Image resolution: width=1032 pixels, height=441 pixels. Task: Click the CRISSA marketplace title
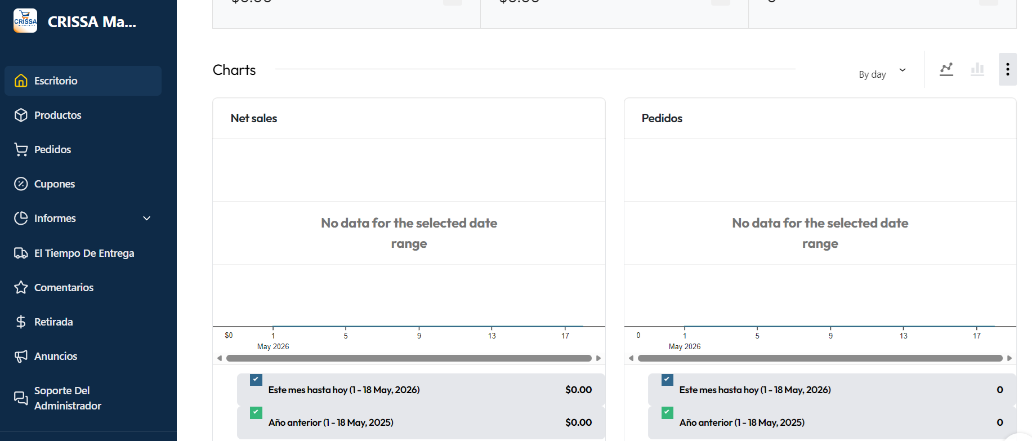[x=92, y=22]
